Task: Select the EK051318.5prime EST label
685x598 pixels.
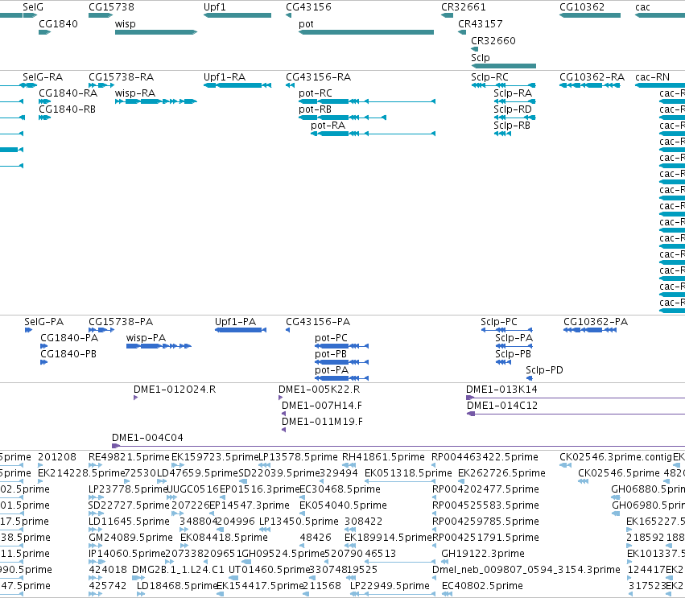Action: point(408,473)
